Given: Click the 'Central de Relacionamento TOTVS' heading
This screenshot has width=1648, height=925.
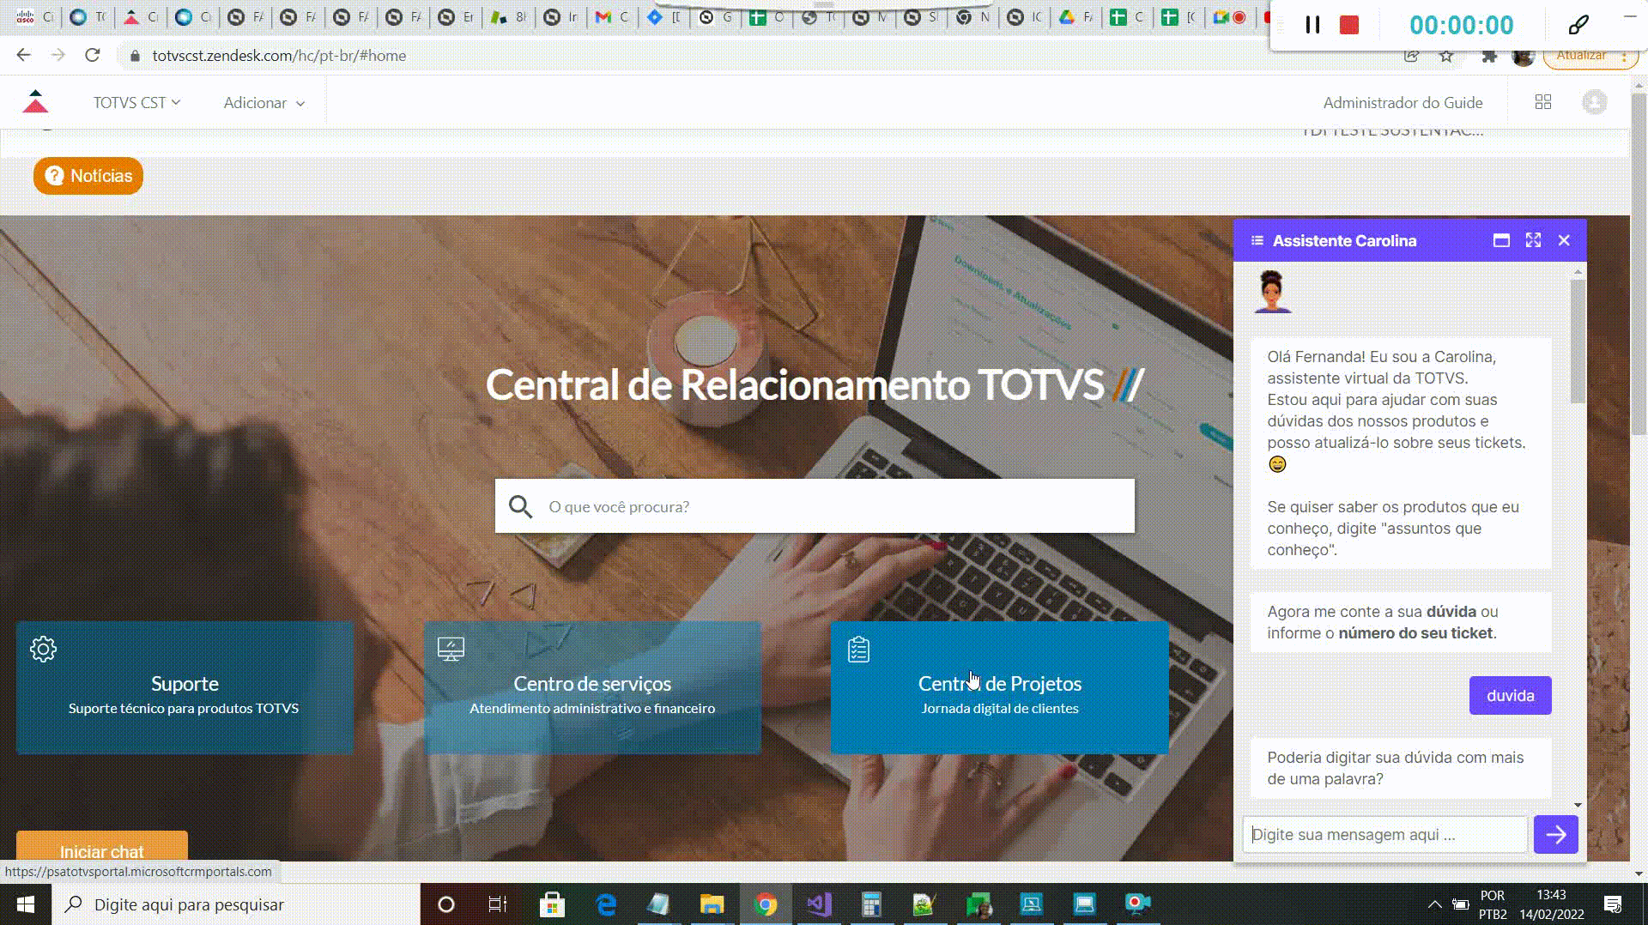Looking at the screenshot, I should (815, 384).
